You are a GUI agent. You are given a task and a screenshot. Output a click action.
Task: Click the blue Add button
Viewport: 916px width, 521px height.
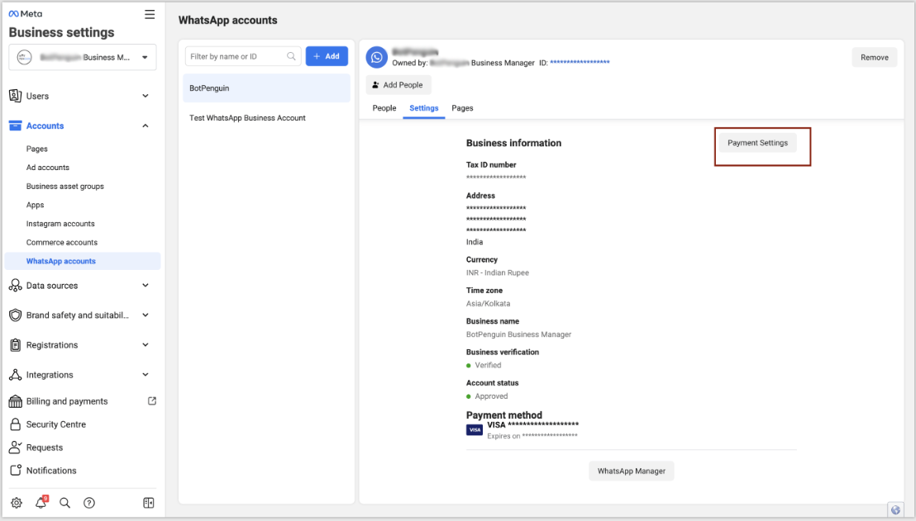327,56
